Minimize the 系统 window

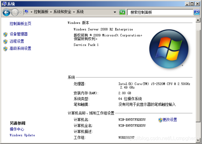(x=187, y=4)
